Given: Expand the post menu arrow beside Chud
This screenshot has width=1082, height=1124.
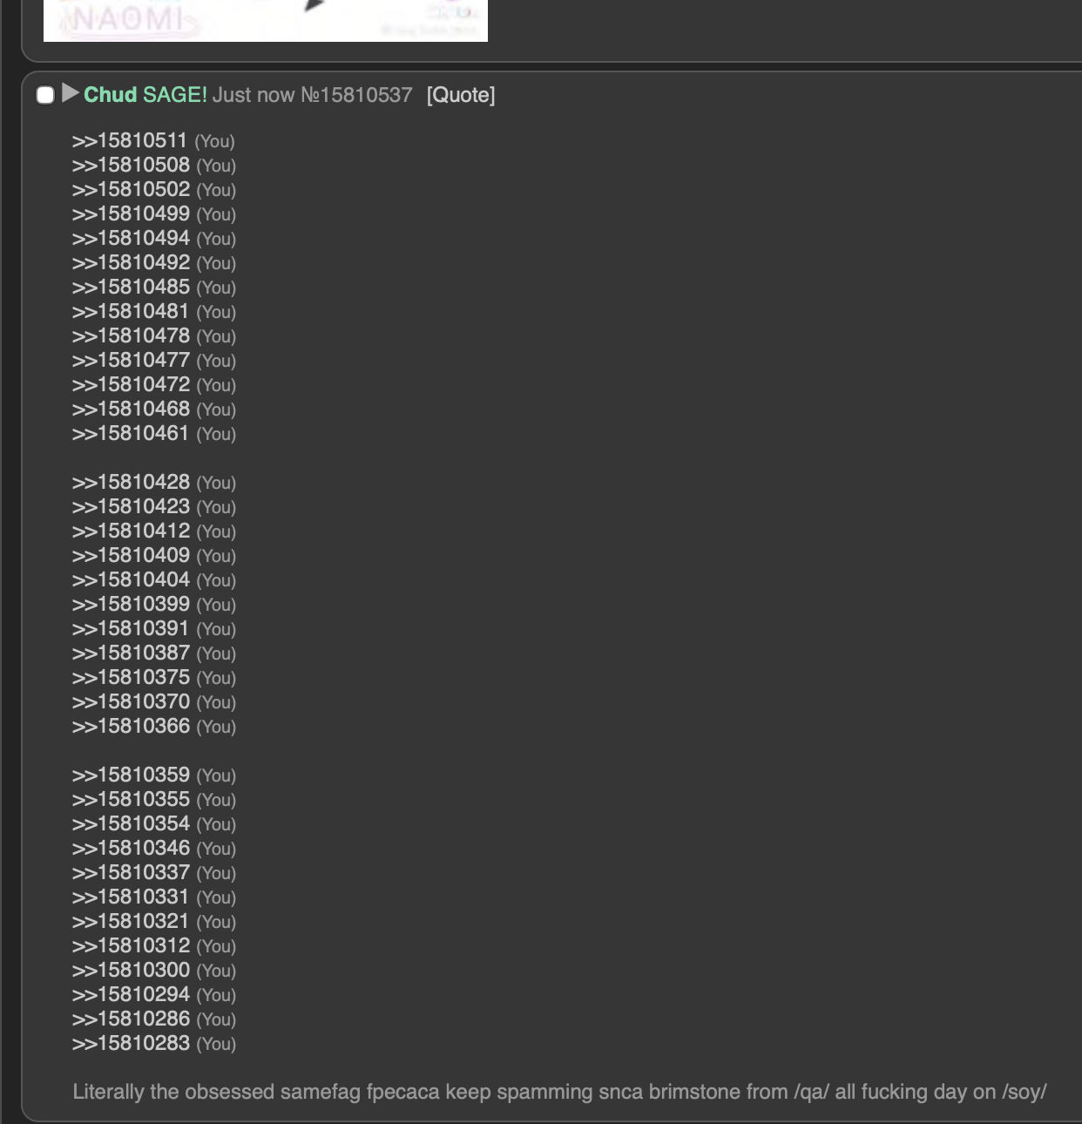Looking at the screenshot, I should point(71,93).
